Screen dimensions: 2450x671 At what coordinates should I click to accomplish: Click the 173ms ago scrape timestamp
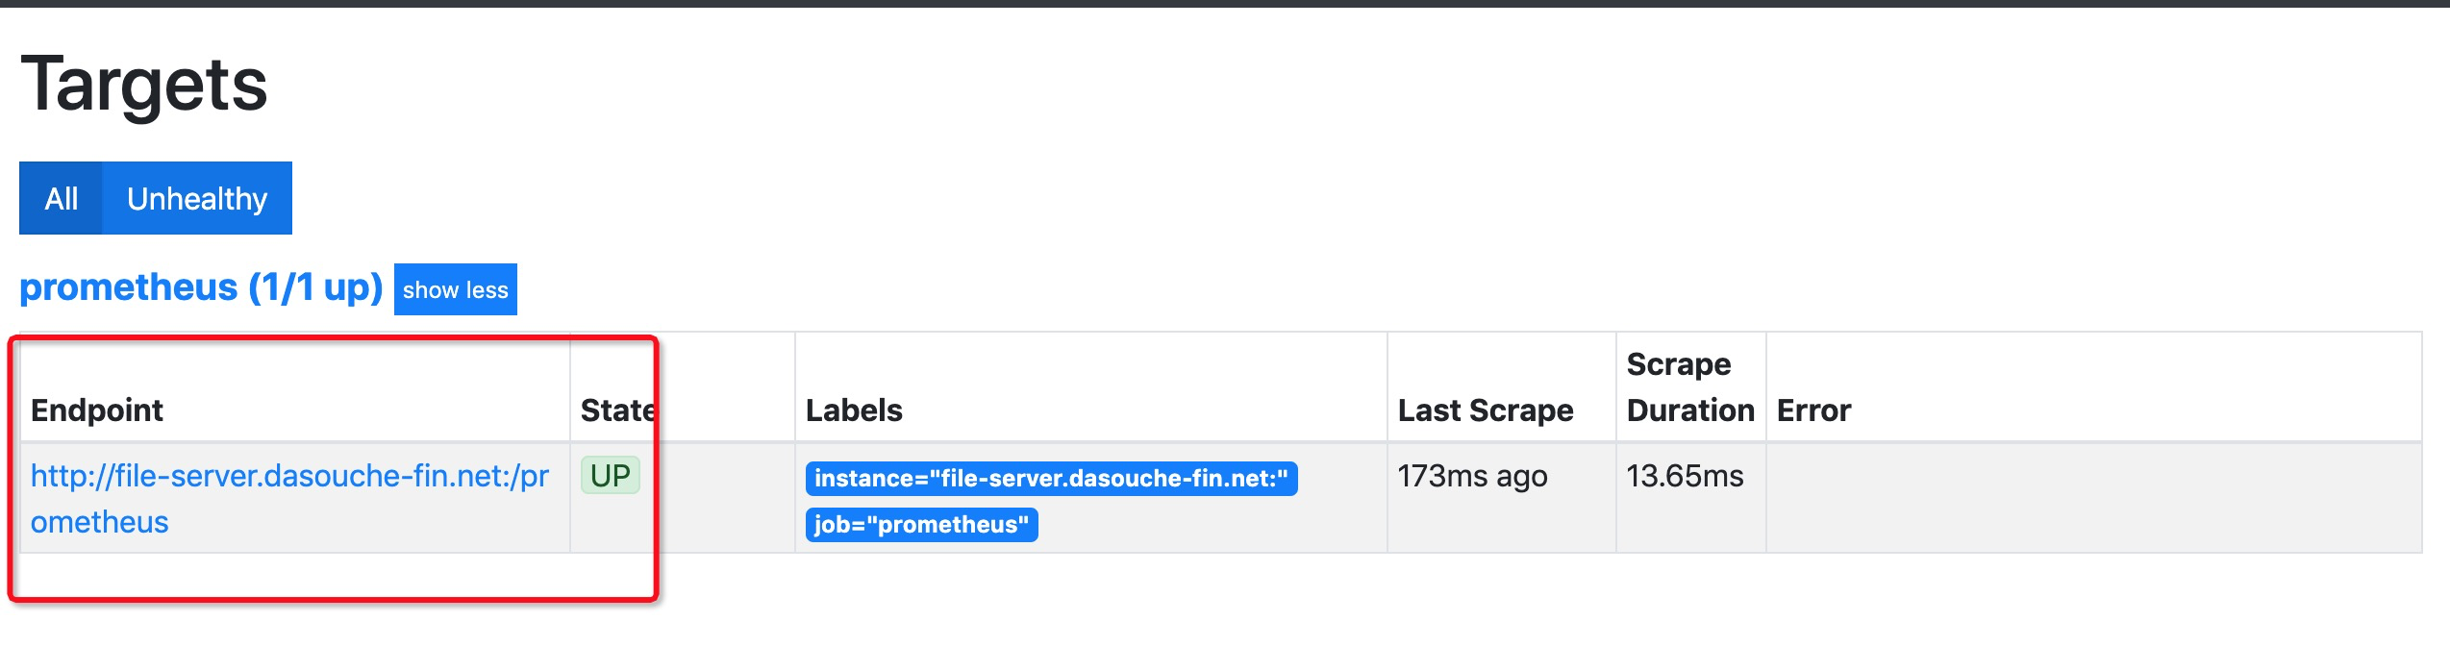pos(1474,475)
